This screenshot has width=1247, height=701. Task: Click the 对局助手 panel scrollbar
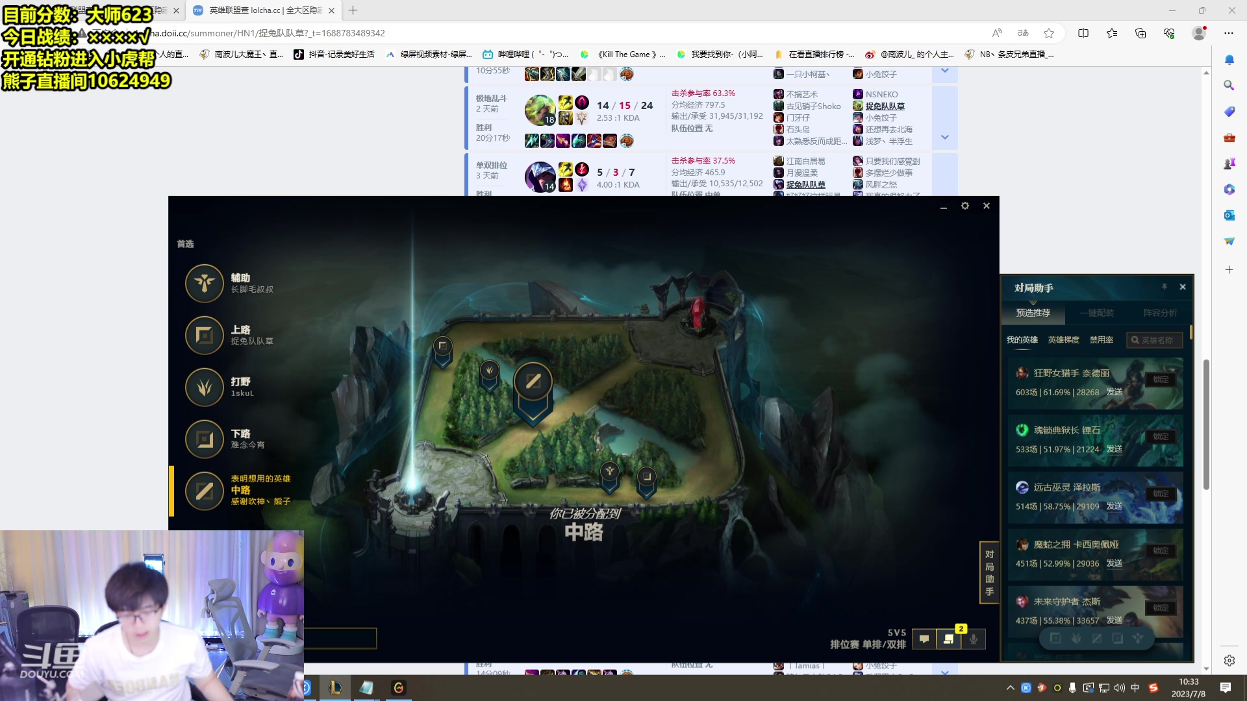pos(1191,332)
